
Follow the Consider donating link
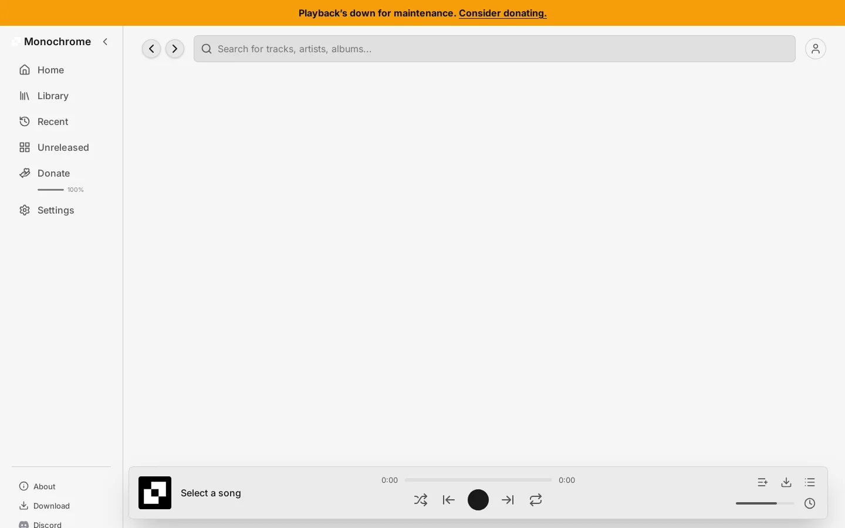point(503,13)
